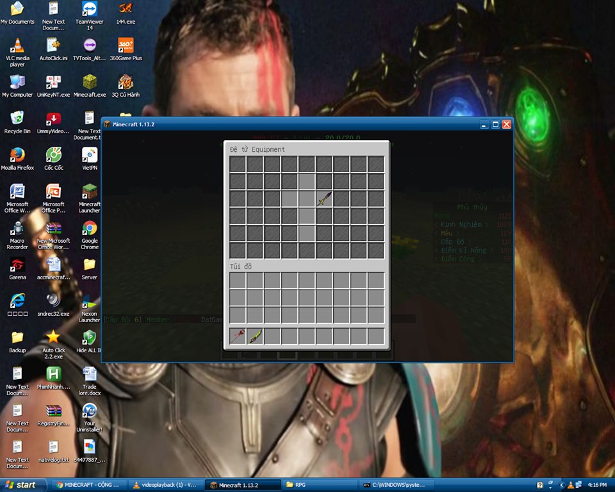Click the VLC cone tray icon
This screenshot has height=492, width=615.
571,486
